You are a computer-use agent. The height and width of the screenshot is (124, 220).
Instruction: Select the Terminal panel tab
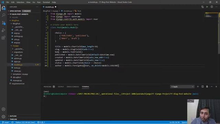86,86
